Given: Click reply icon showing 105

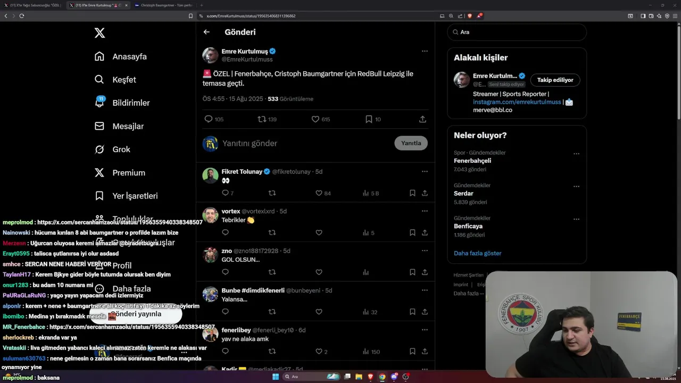Looking at the screenshot, I should coord(209,119).
